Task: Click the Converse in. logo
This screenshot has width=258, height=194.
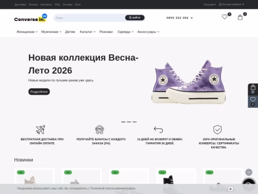Action: (x=31, y=18)
